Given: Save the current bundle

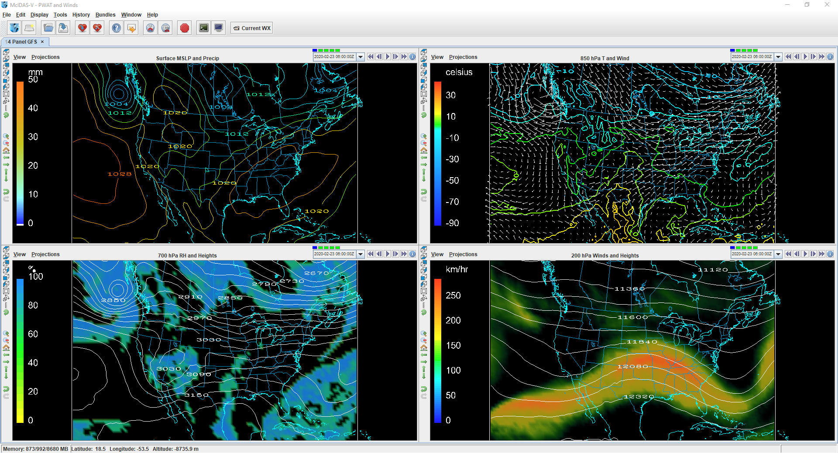Looking at the screenshot, I should tap(63, 27).
